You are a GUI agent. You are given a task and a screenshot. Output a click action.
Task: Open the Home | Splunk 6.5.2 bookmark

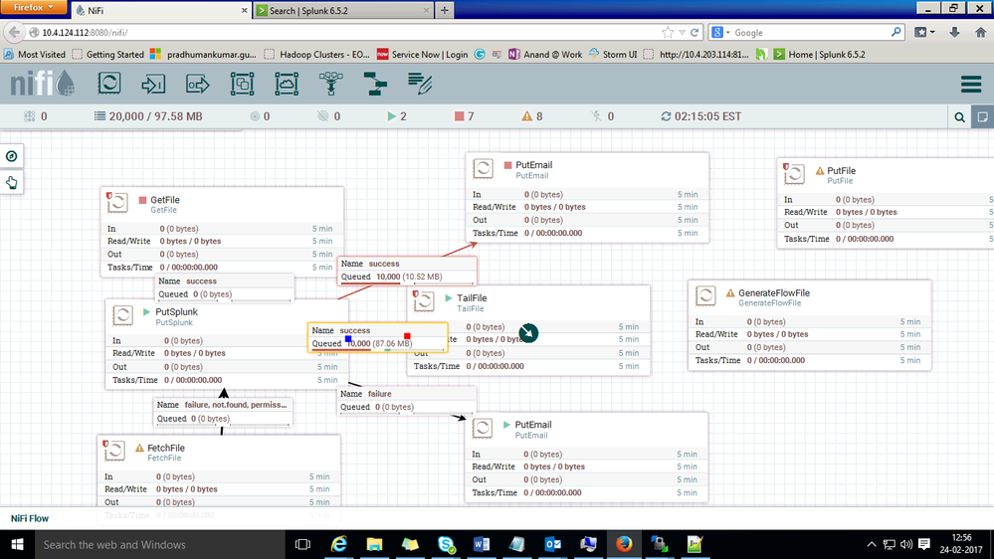point(820,55)
